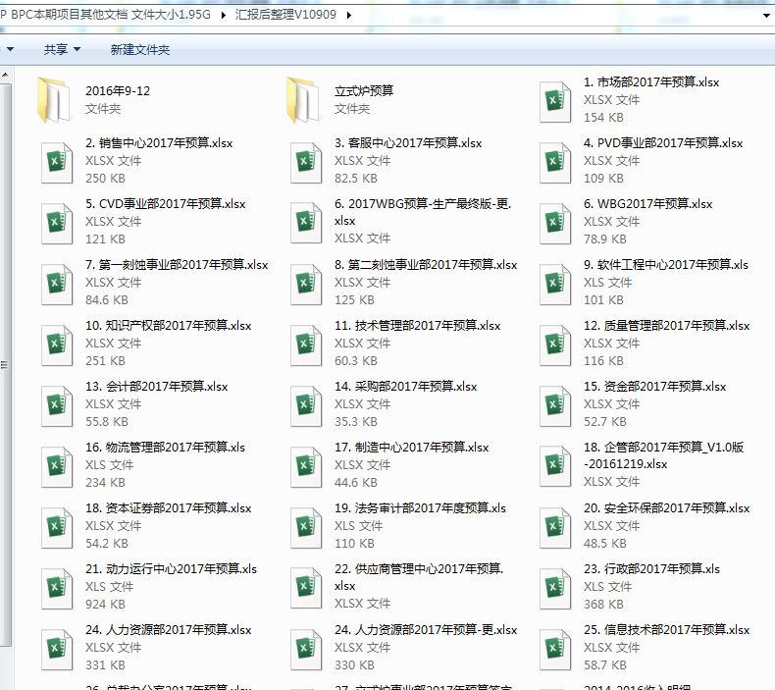Select the Excel icon for 19. 法务审计部2017年度预算
The image size is (775, 690).
coord(306,528)
